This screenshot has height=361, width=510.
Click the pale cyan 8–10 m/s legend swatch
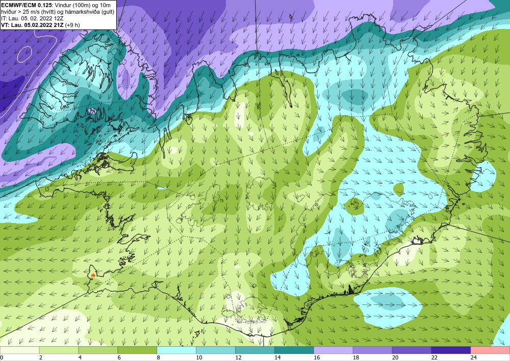click(x=176, y=350)
